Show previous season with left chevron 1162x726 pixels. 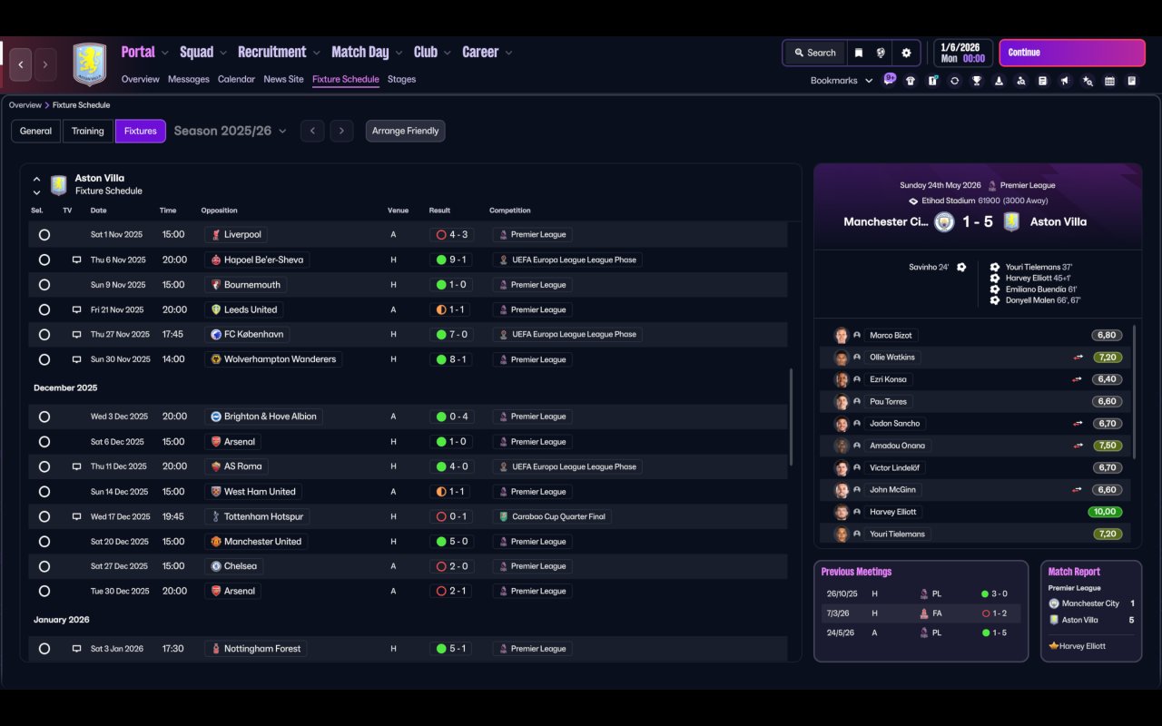tap(312, 131)
